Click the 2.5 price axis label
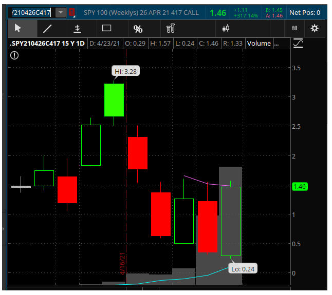This screenshot has height=295, width=332. click(296, 127)
